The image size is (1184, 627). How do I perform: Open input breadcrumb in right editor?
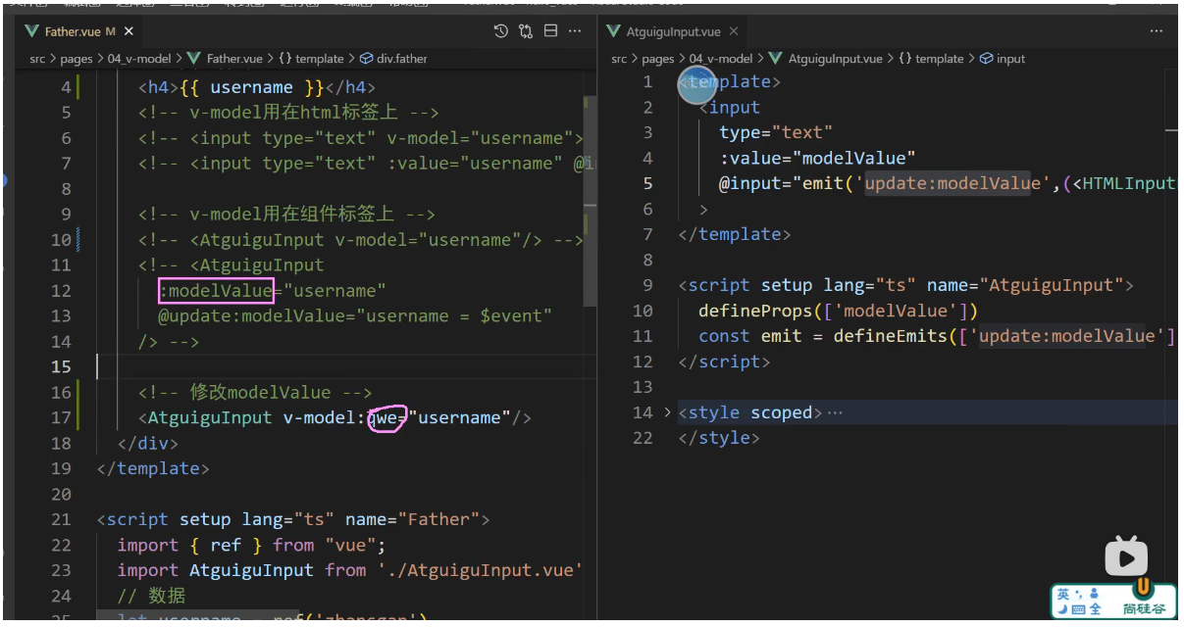1003,59
